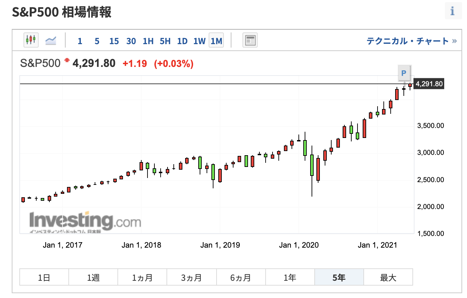
Task: Switch range to 3ヵ月
Action: pyautogui.click(x=192, y=277)
